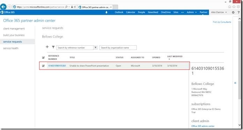Open reference number 614031090155361 link
Screen dimensions: 243x130
pyautogui.click(x=57, y=66)
